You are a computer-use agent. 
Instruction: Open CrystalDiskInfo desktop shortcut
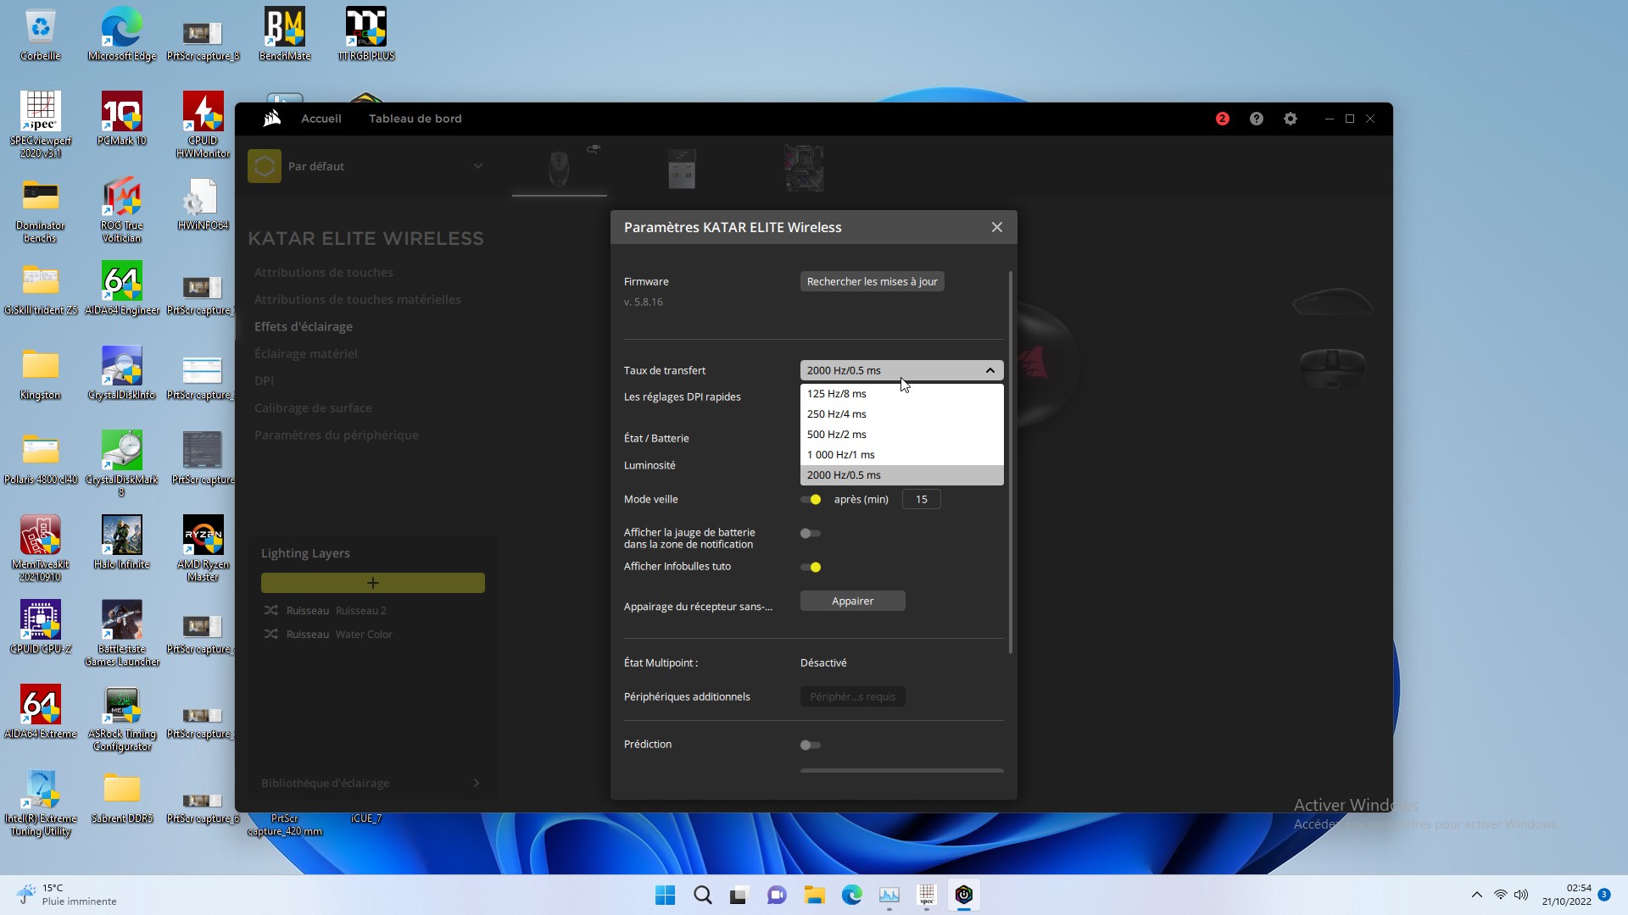tap(122, 374)
